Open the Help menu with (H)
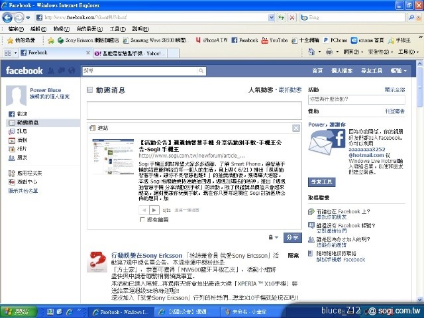Viewport: 424px width, 318px height. pos(140,29)
